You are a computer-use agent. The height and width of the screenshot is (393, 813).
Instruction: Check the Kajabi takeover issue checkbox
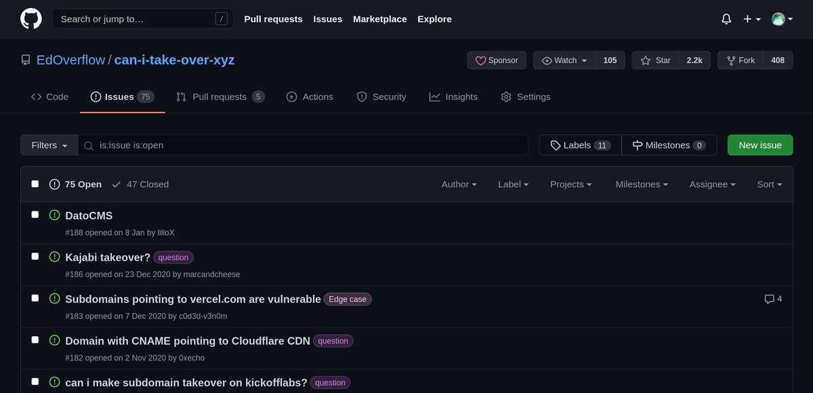(x=35, y=256)
